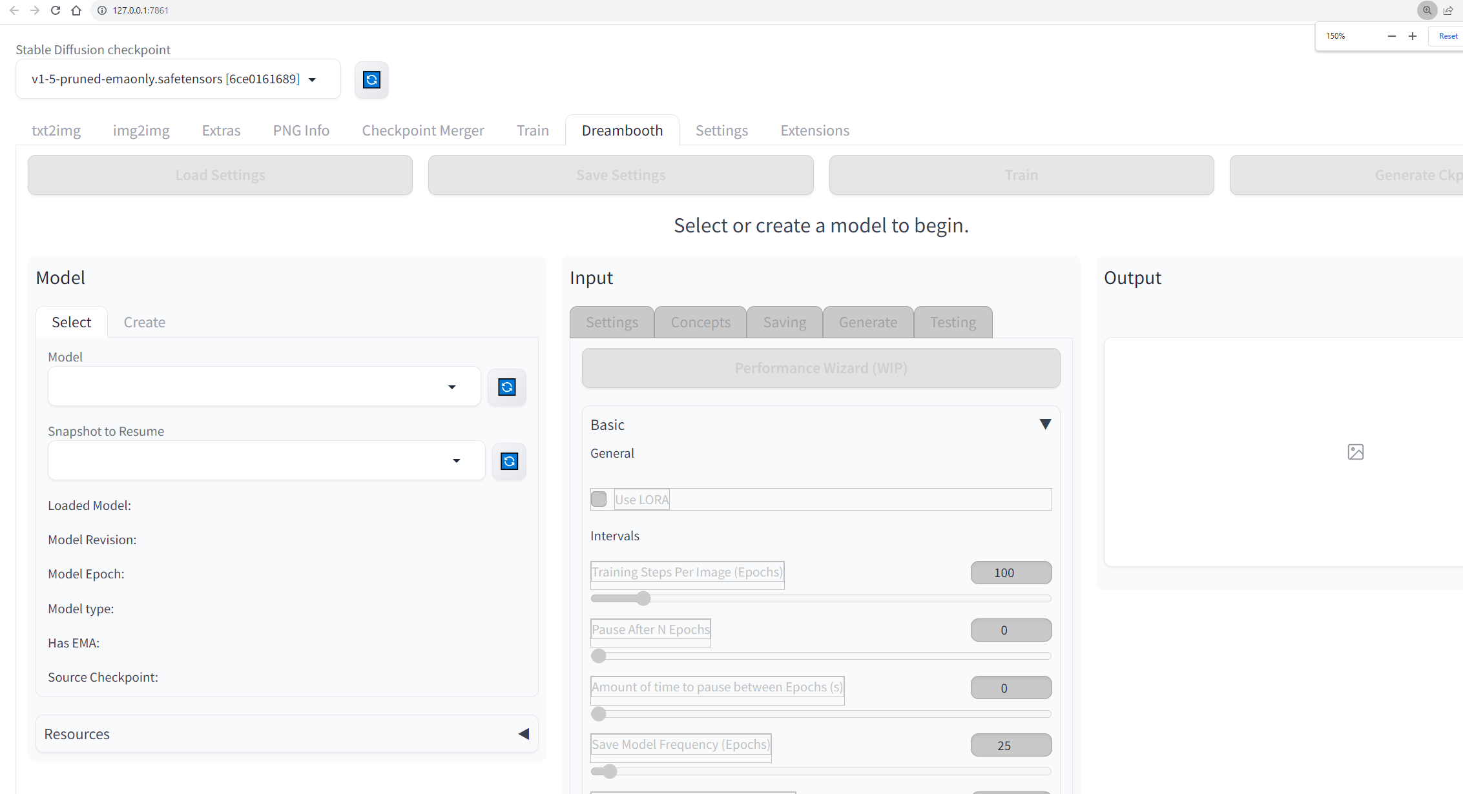Viewport: 1463px width, 794px height.
Task: Collapse the Basic section
Action: coord(1045,424)
